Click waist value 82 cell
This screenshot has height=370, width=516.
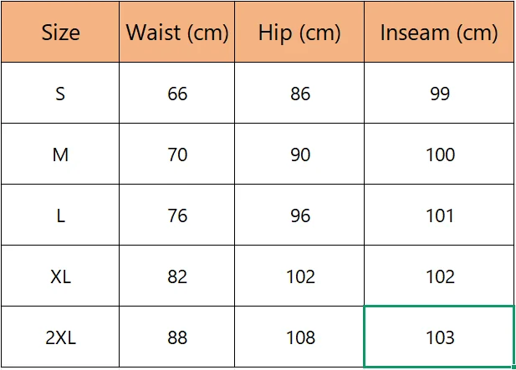[177, 276]
